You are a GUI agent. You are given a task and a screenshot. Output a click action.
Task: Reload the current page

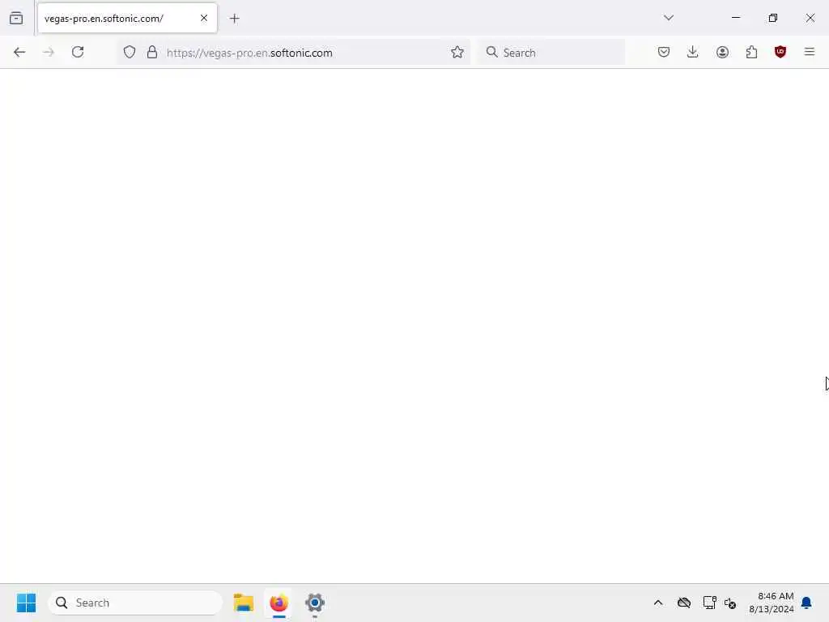[x=78, y=52]
